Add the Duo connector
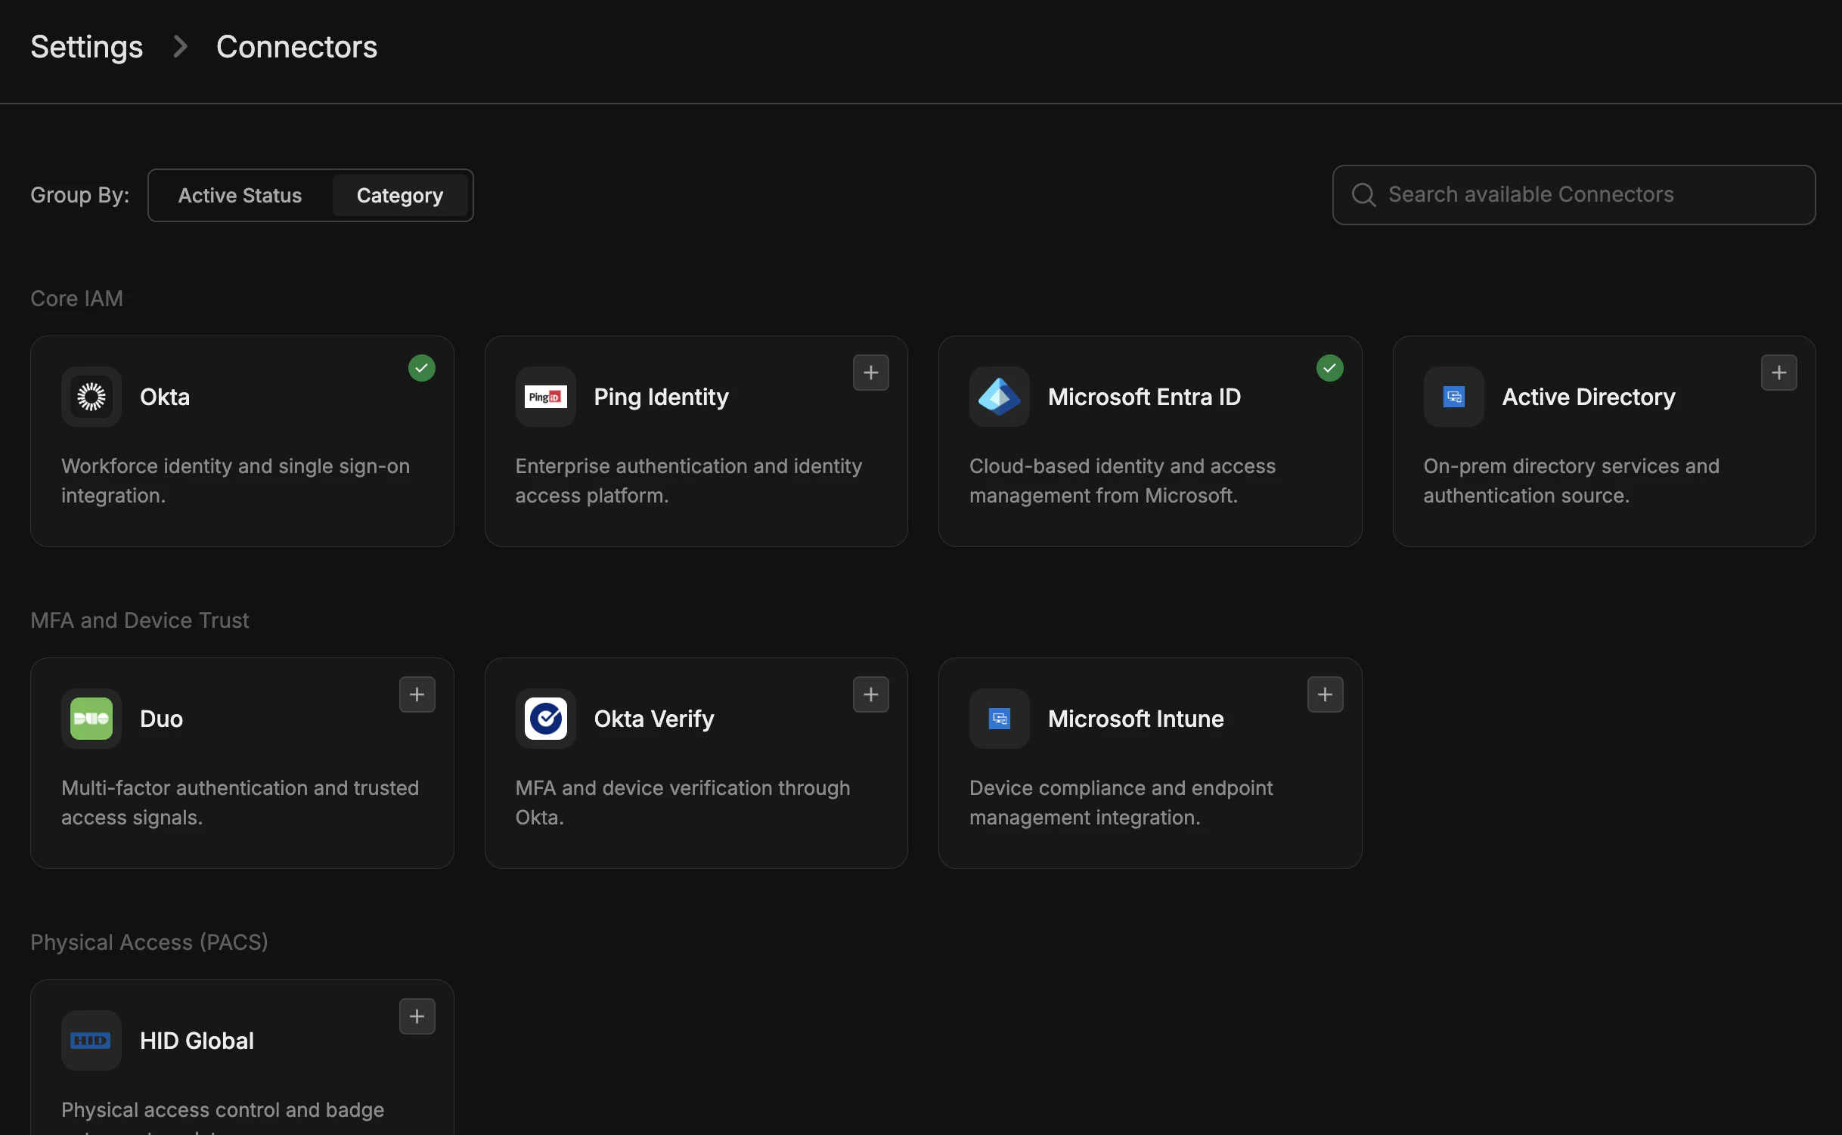The width and height of the screenshot is (1842, 1135). pos(417,694)
